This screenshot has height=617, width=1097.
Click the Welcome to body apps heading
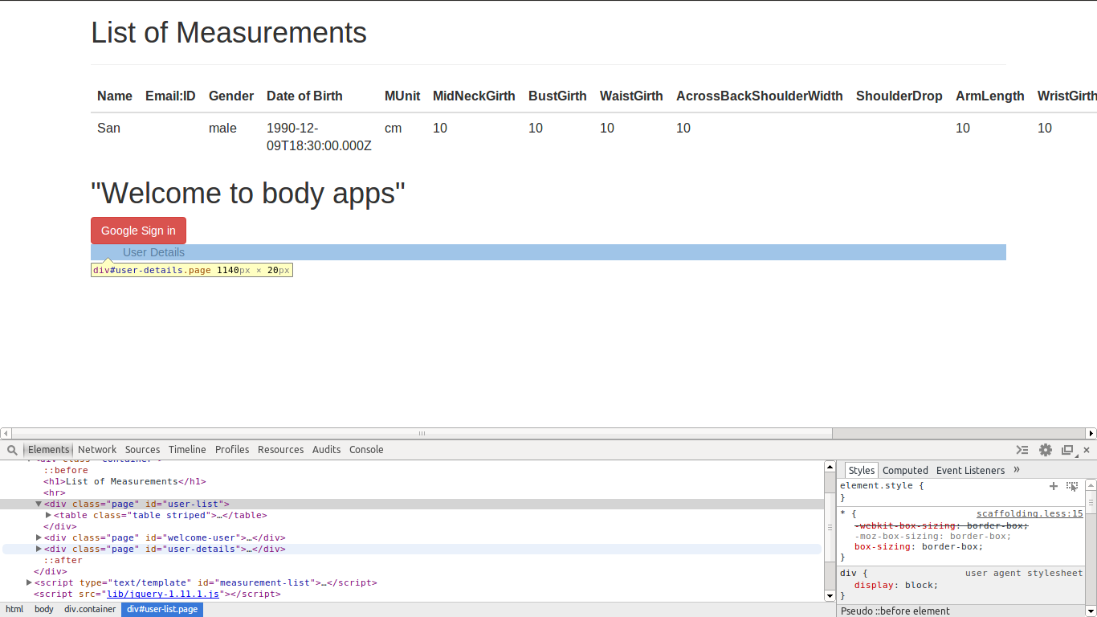pos(248,194)
